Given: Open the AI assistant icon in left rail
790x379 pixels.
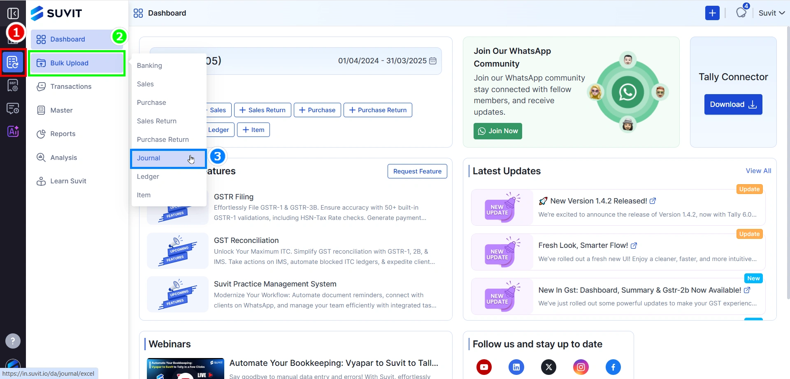Looking at the screenshot, I should 13,132.
